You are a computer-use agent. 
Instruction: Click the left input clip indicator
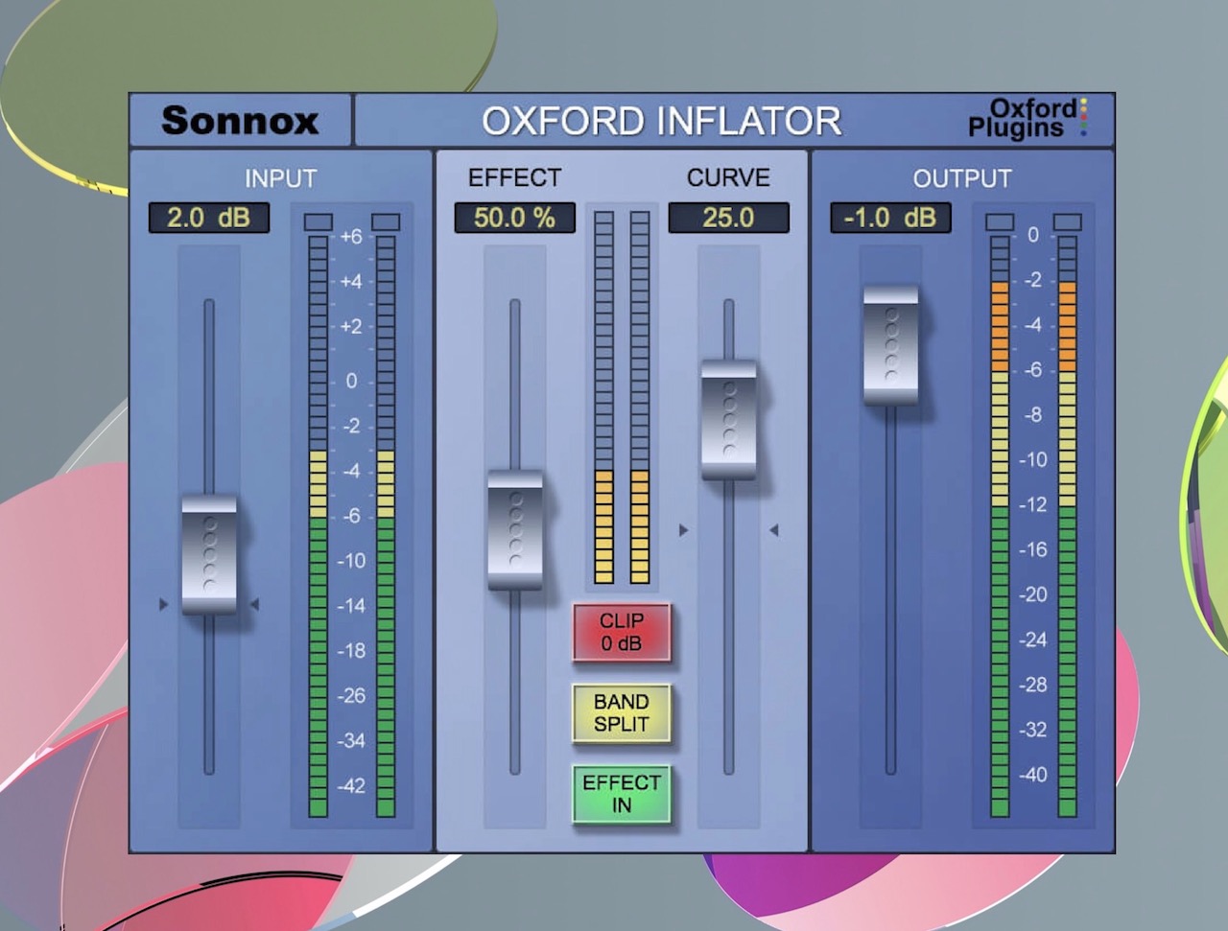tap(318, 222)
